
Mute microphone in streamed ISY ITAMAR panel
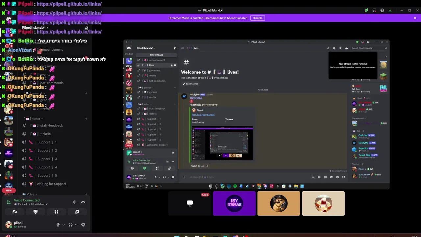156,177
